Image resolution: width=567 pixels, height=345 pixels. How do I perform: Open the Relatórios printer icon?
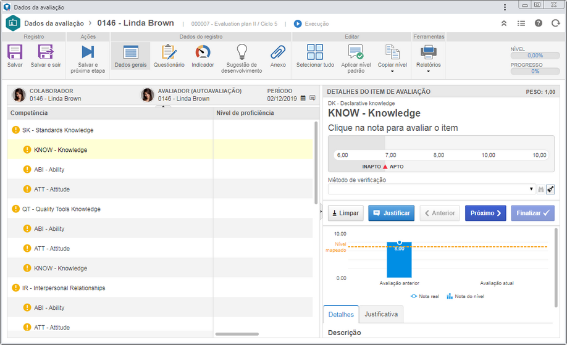pyautogui.click(x=429, y=52)
